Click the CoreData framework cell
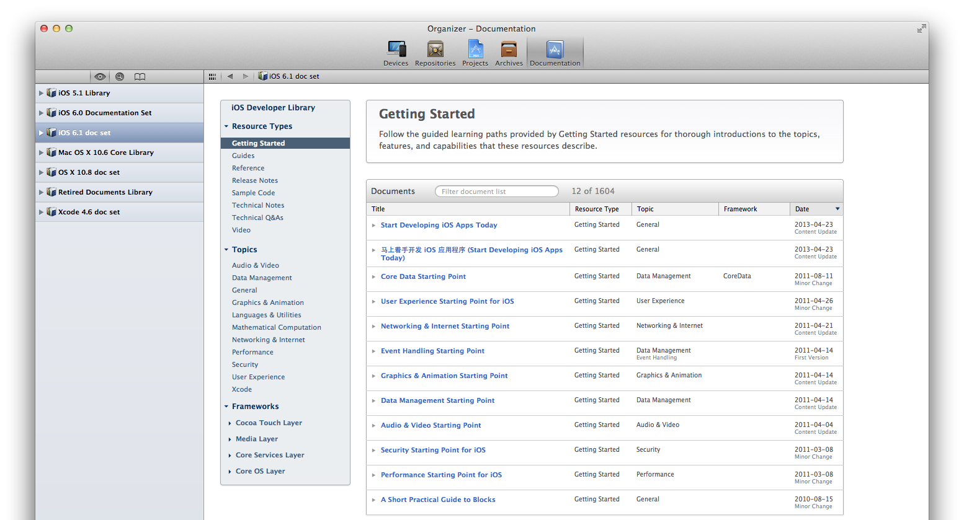 [737, 276]
